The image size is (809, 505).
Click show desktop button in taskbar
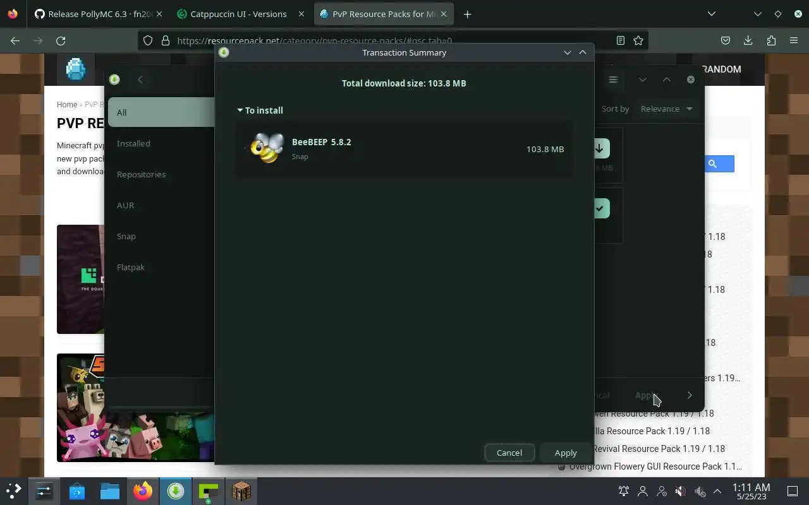coord(793,491)
